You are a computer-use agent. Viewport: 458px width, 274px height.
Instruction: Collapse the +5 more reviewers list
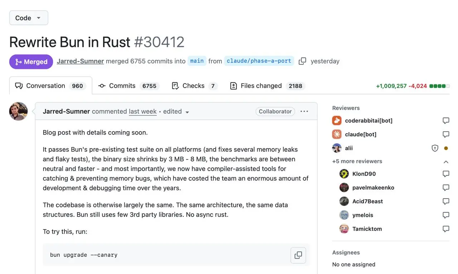(446, 162)
